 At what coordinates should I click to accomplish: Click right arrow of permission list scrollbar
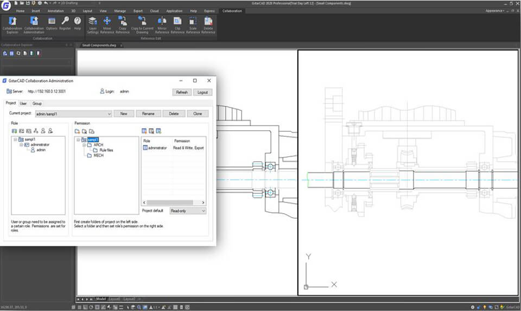[x=203, y=202]
